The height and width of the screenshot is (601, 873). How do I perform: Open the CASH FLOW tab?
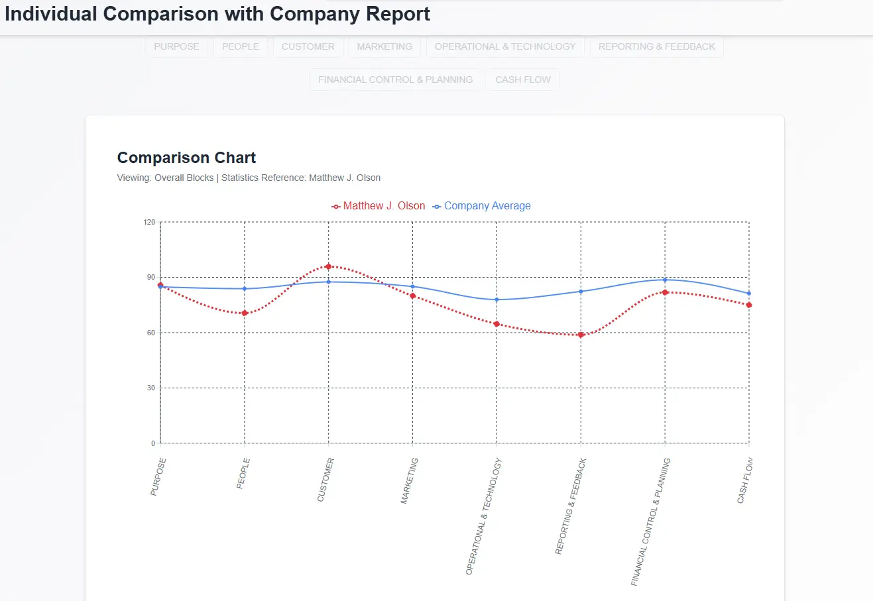tap(522, 80)
